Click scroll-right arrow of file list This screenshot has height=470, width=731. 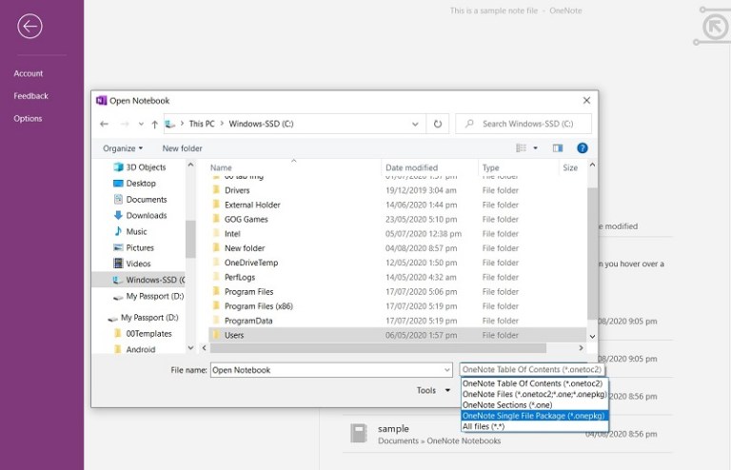pyautogui.click(x=581, y=348)
